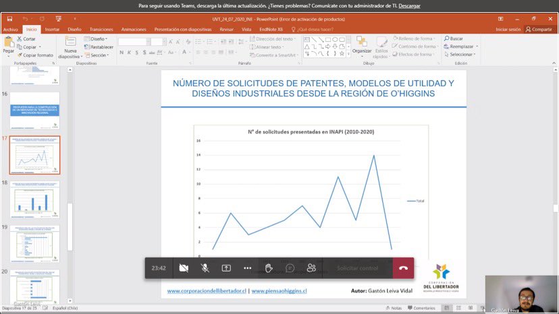
Task: Switch to Revisar tab
Action: click(226, 30)
